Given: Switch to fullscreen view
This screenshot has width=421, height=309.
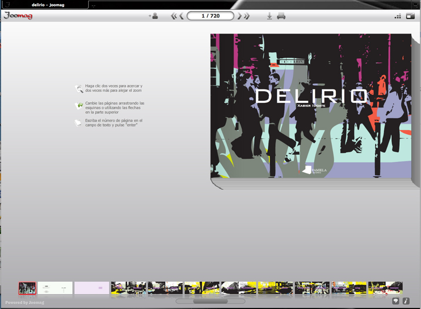Looking at the screenshot, I should coord(411,16).
